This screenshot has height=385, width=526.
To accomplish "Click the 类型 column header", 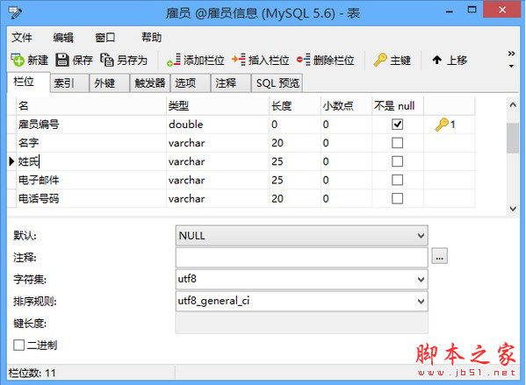I will click(x=218, y=106).
